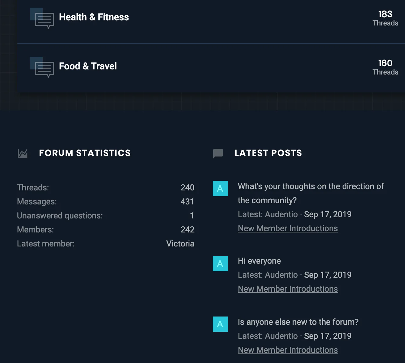Select avatar next to "Is anyone else new"
The width and height of the screenshot is (405, 363).
pos(220,324)
